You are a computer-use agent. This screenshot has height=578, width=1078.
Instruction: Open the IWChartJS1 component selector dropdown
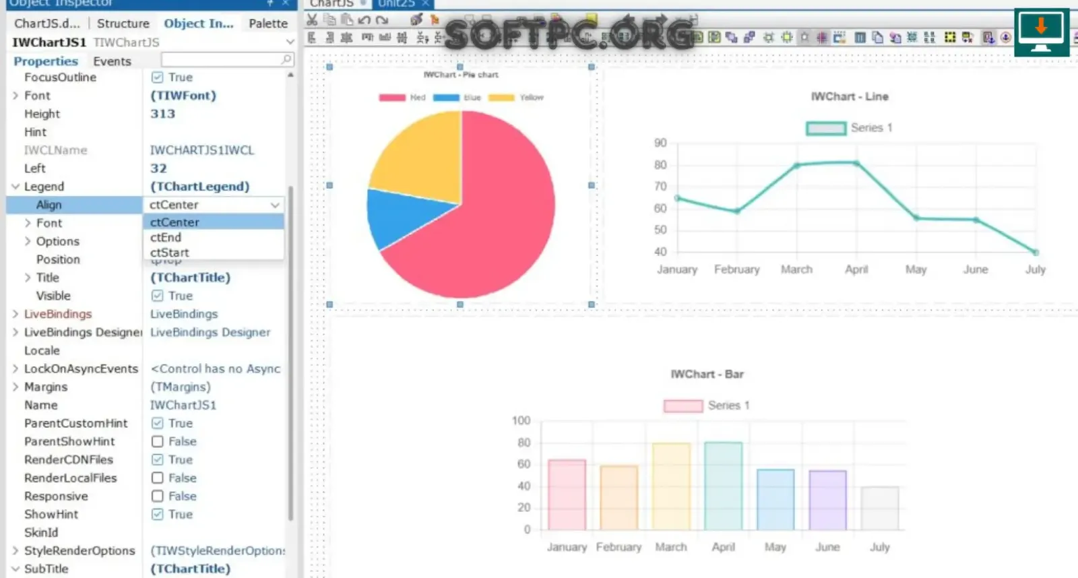(290, 42)
